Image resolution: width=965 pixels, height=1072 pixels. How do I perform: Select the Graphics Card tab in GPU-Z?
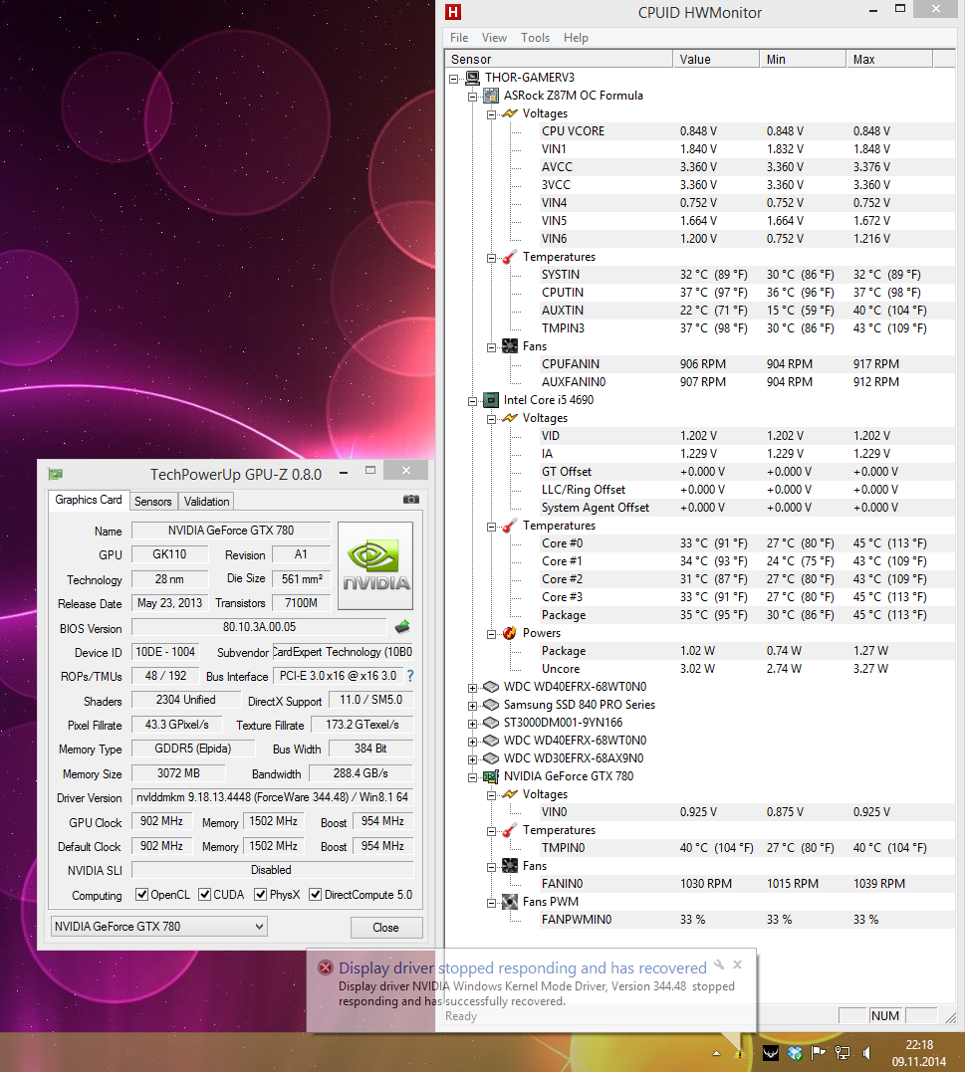(x=89, y=500)
